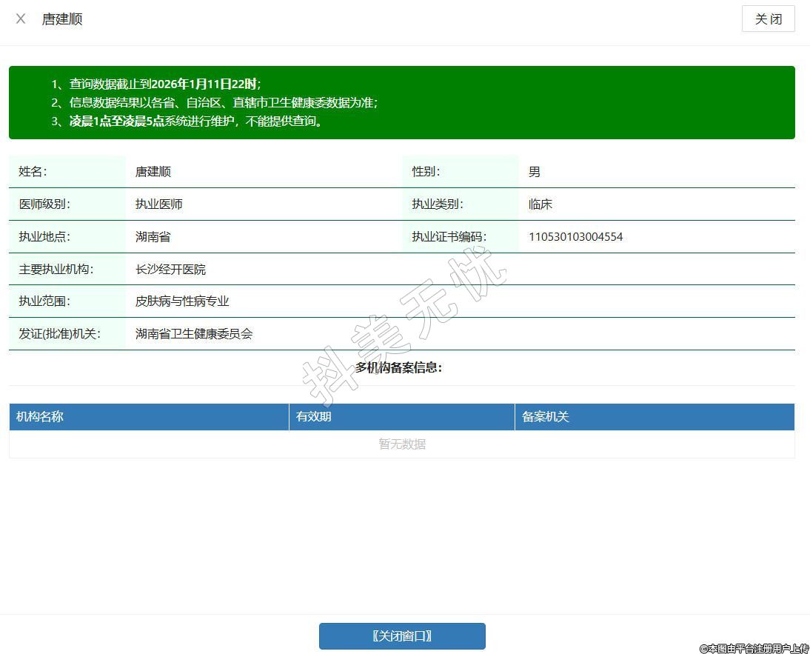Click the blue 【关闭窗口】 button
The image size is (810, 654).
pyautogui.click(x=402, y=636)
